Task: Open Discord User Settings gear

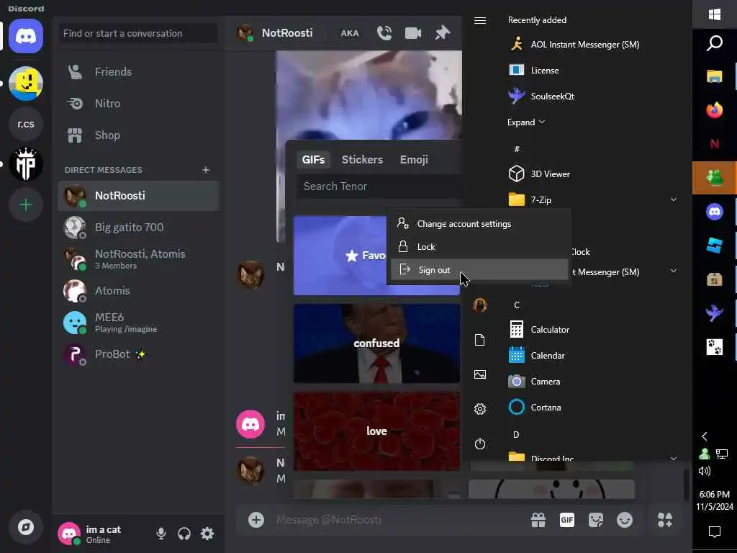Action: click(x=207, y=534)
